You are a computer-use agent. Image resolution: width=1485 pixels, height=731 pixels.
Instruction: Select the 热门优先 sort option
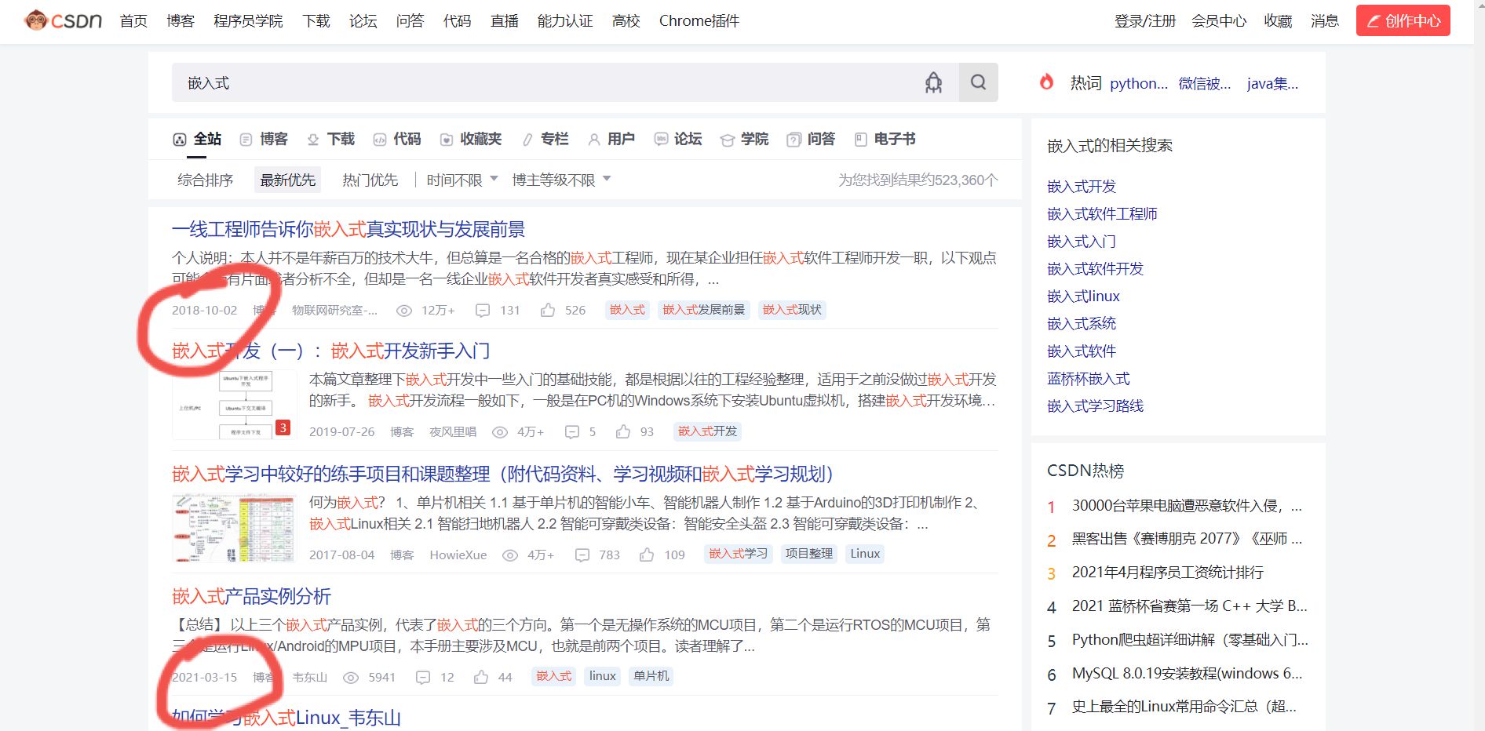[370, 180]
